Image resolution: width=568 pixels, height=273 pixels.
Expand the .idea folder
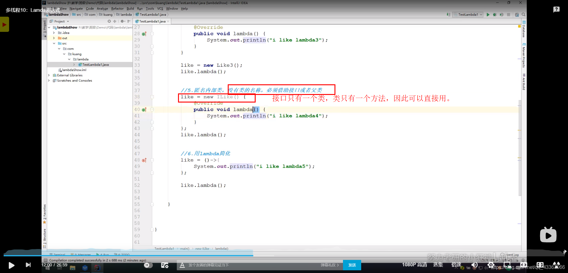[54, 33]
